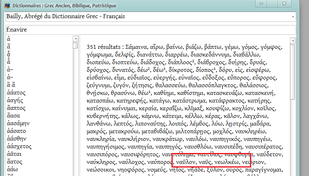Select the Bailly dictionary combo box
This screenshot has width=309, height=176.
[151, 17]
